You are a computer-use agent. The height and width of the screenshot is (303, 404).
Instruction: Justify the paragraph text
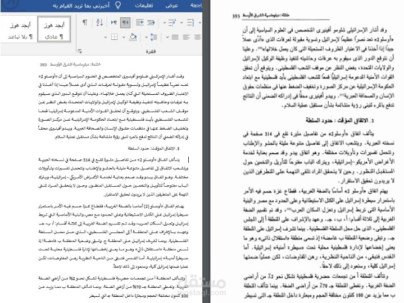175,37
